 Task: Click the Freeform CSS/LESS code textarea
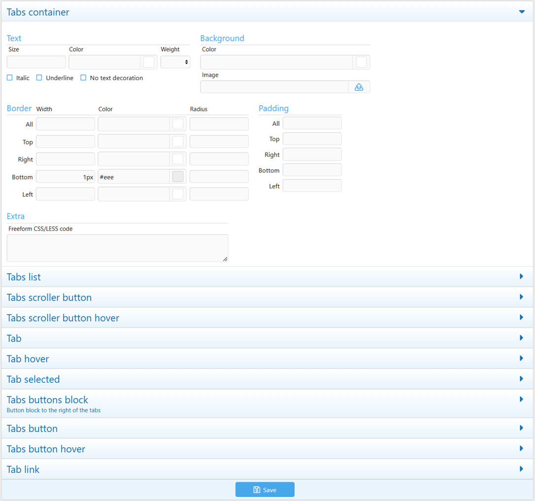(117, 248)
